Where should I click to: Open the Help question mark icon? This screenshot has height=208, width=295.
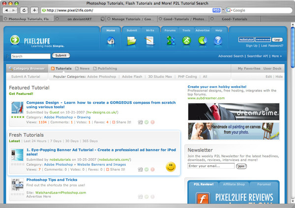[218, 40]
